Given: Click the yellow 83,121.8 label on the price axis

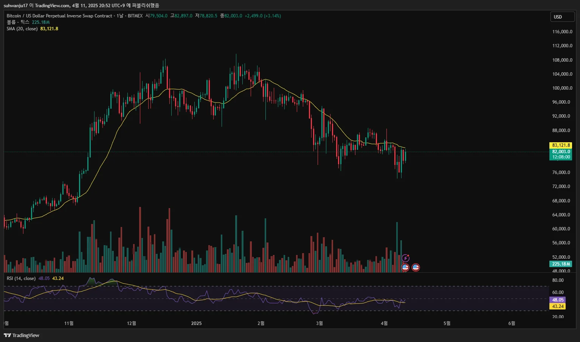Looking at the screenshot, I should [x=561, y=145].
